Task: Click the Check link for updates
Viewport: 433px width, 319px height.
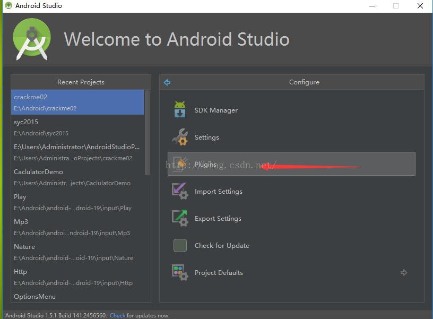Action: (x=117, y=315)
